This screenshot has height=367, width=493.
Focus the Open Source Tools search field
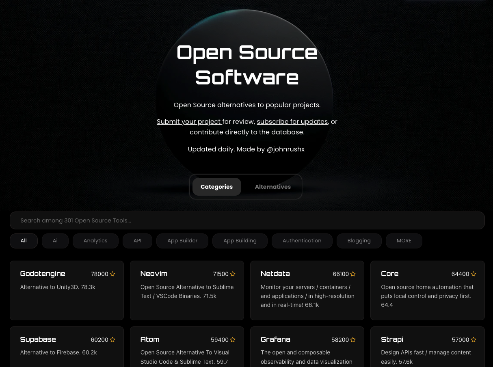tap(247, 220)
